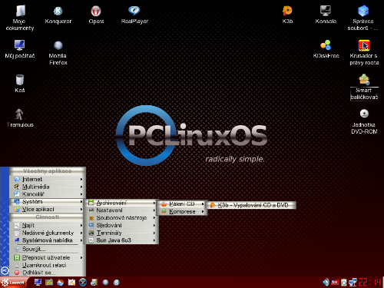The image size is (384, 288).
Task: Click the volume speaker tray icon
Action: click(x=326, y=282)
